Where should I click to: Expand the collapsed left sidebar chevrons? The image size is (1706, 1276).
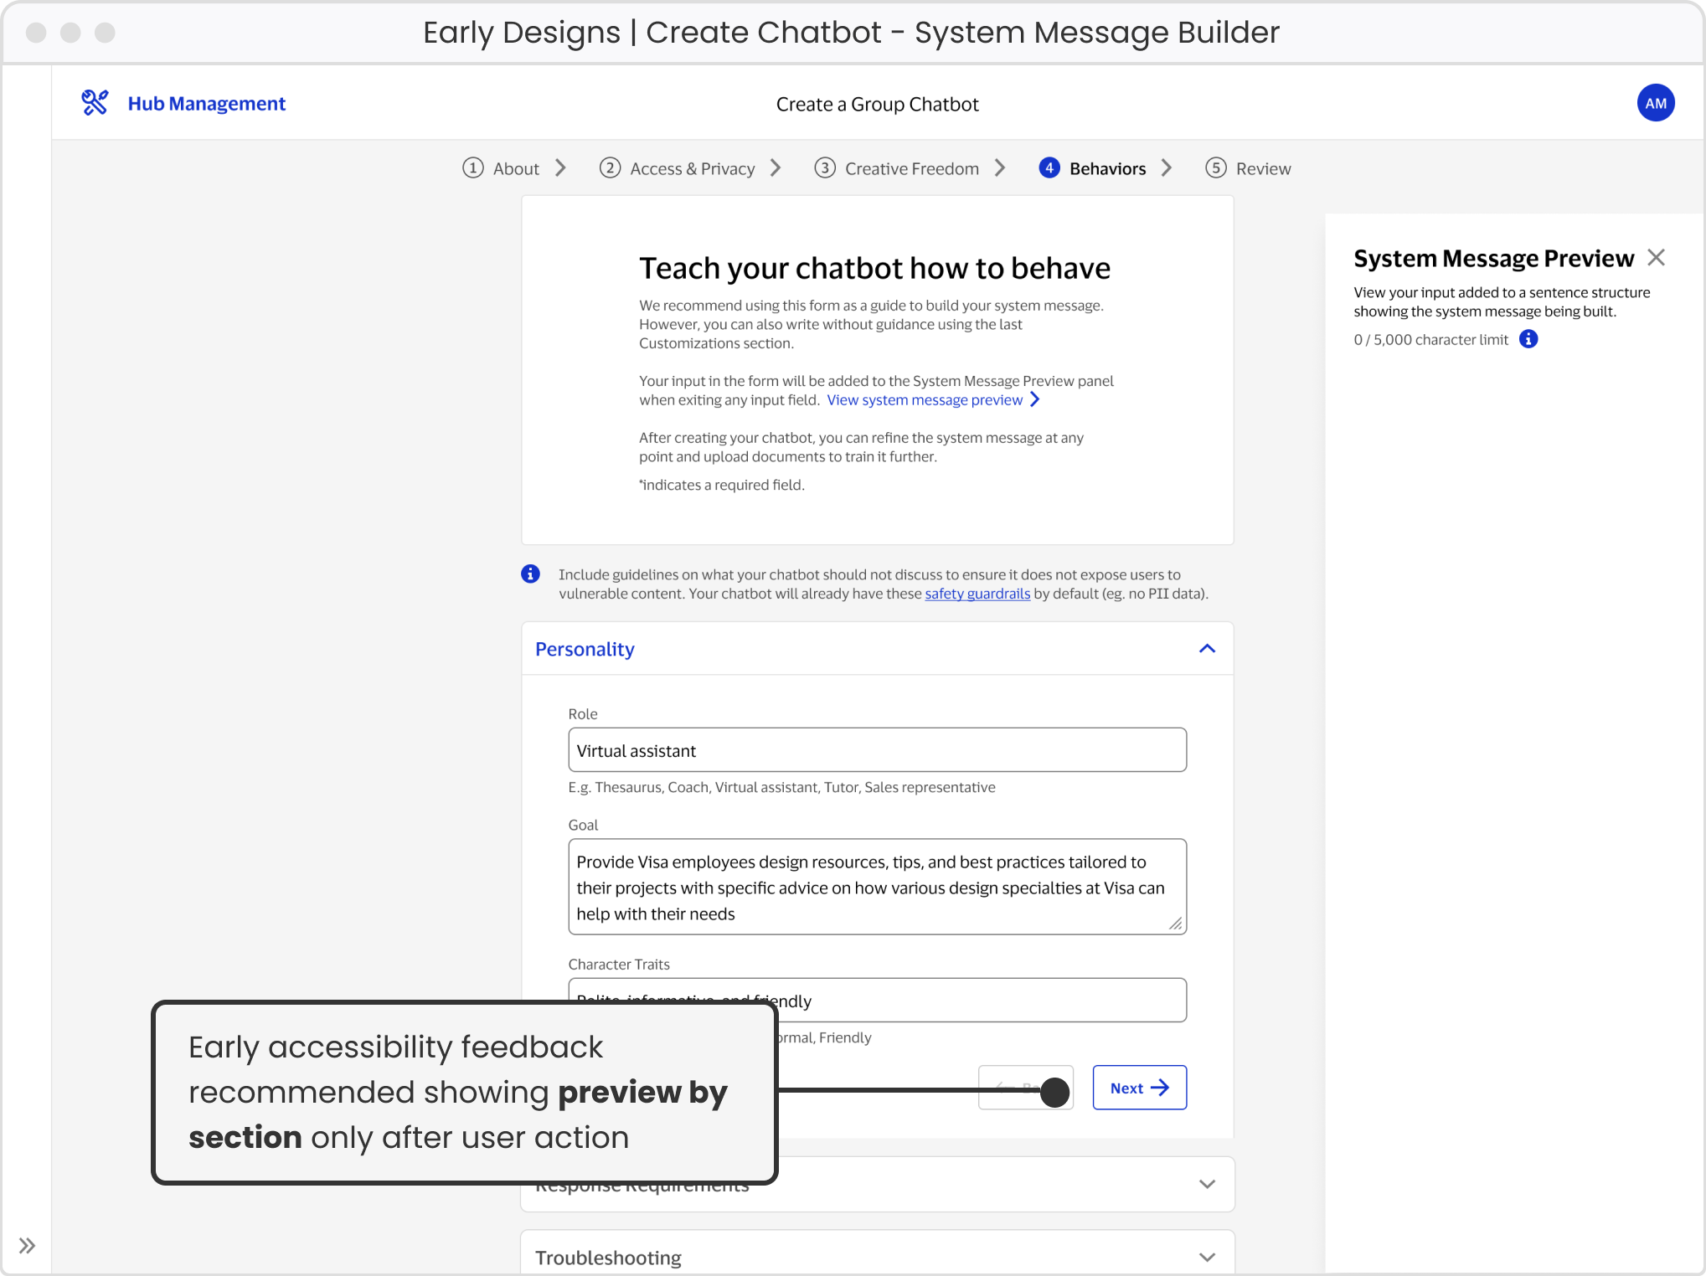coord(28,1244)
